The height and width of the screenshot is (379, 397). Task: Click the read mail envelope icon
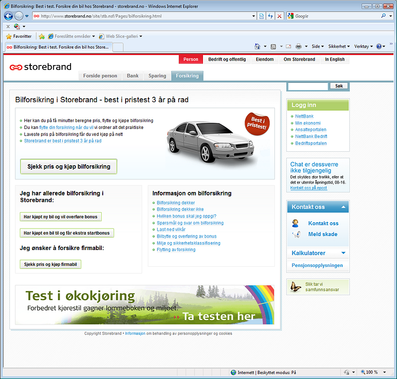pyautogui.click(x=288, y=46)
